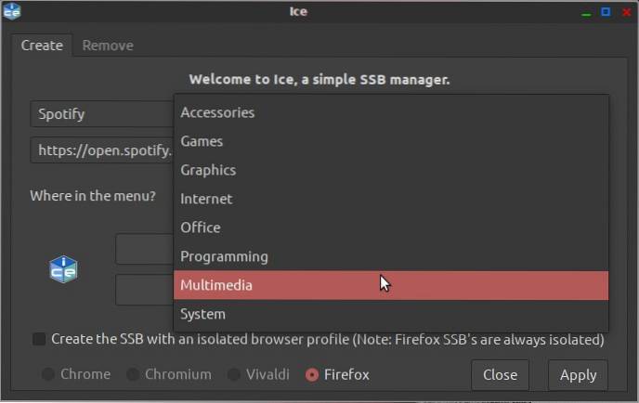Click the Spotify name input field
Image resolution: width=639 pixels, height=403 pixels.
coord(102,114)
